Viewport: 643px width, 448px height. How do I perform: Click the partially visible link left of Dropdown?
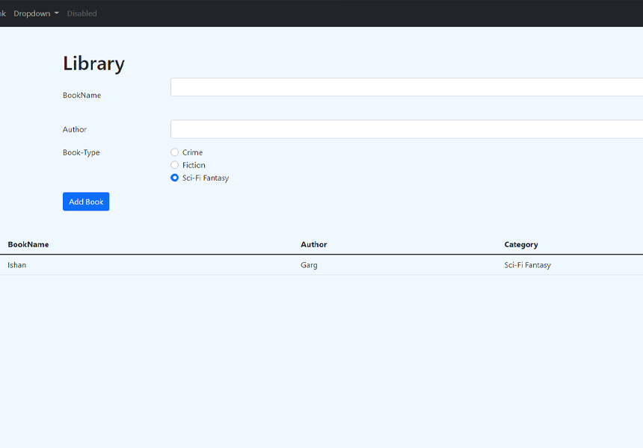(2, 13)
